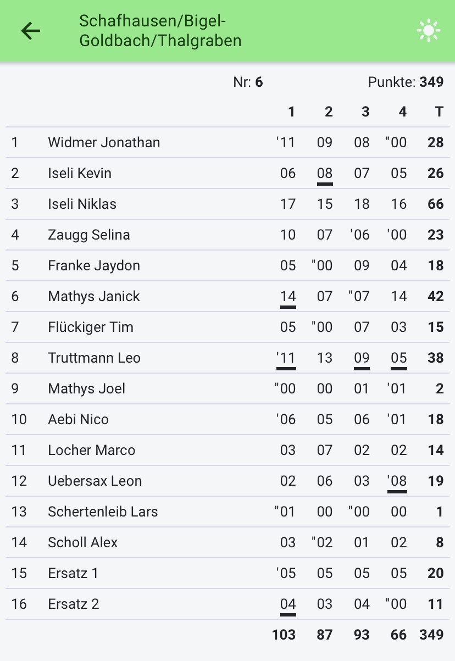The height and width of the screenshot is (661, 455).
Task: Tap the back arrow icon
Action: pyautogui.click(x=31, y=31)
